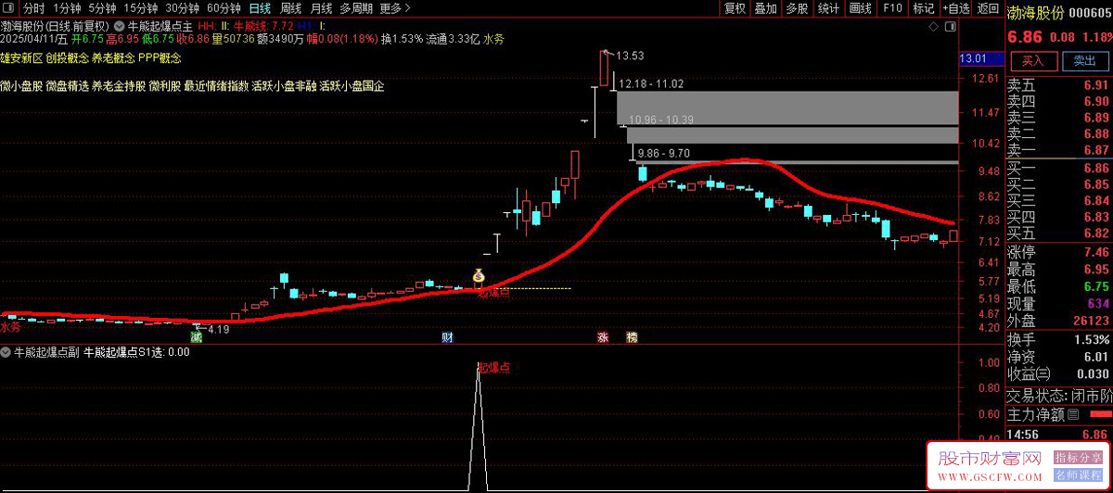Click the 叠加 overlay button
1113x493 pixels.
click(765, 7)
